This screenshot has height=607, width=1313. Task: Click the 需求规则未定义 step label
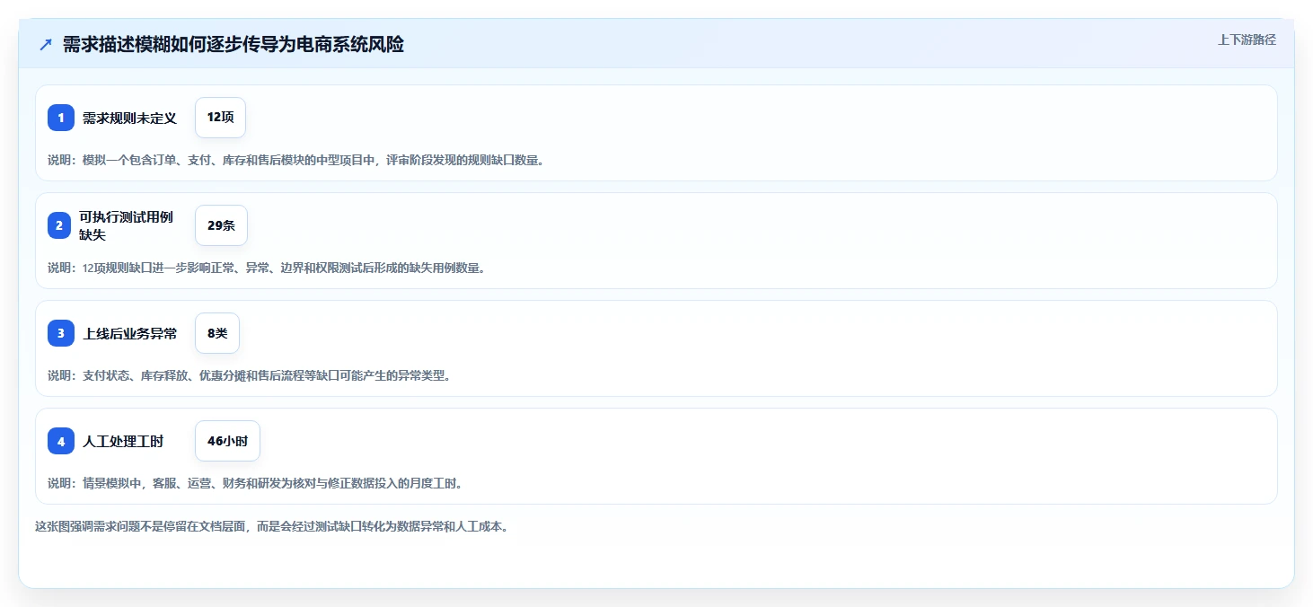tap(129, 119)
